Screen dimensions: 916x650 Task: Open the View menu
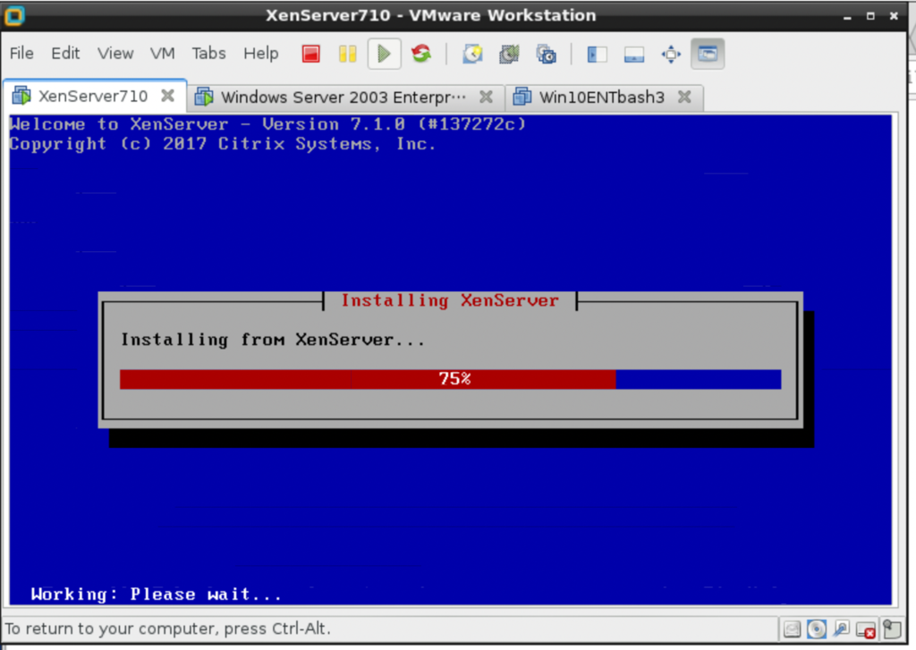[115, 53]
